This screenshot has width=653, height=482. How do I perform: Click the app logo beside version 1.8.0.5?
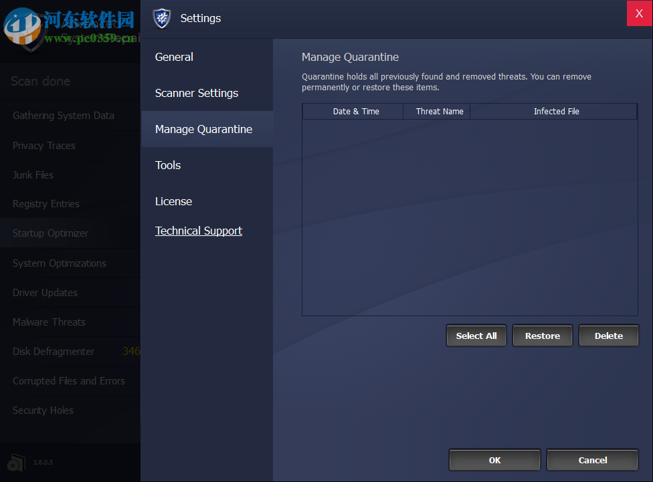coord(15,462)
